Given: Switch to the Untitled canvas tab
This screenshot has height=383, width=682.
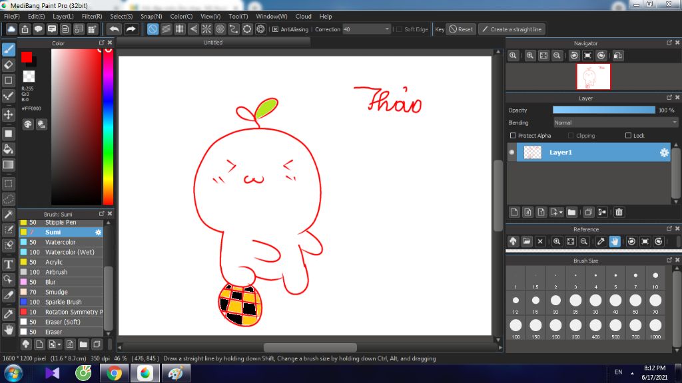Looking at the screenshot, I should pos(213,43).
